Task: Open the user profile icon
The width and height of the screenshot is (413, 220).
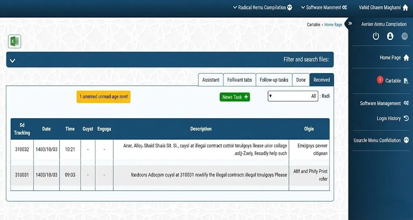Action: point(390,36)
